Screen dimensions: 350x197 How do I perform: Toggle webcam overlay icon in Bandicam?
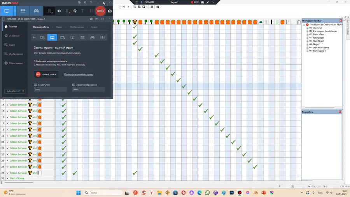[49, 11]
